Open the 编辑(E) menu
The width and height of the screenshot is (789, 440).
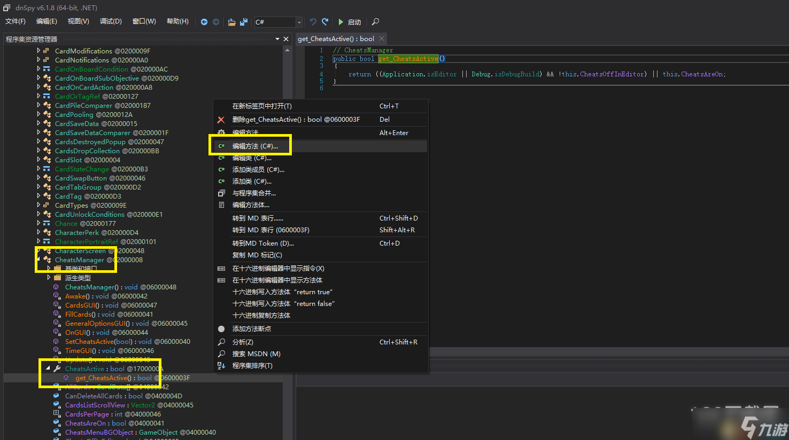point(47,21)
